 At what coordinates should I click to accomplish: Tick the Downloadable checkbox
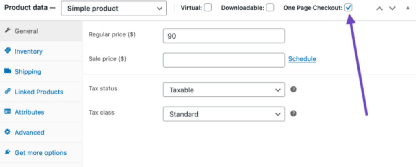click(270, 8)
